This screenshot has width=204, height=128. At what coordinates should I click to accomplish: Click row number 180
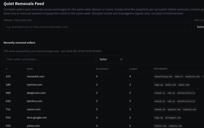pyautogui.click(x=8, y=85)
